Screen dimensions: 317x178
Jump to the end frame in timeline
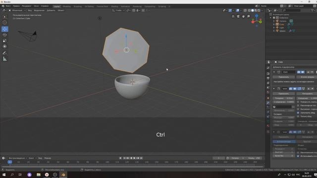click(x=141, y=158)
